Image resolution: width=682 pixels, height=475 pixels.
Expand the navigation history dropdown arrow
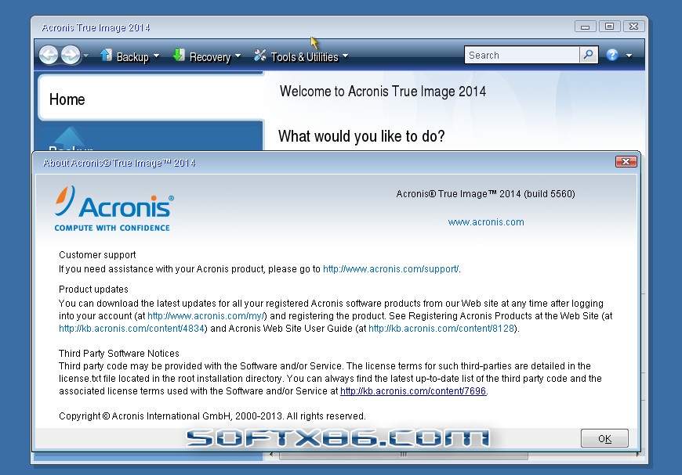coord(86,56)
